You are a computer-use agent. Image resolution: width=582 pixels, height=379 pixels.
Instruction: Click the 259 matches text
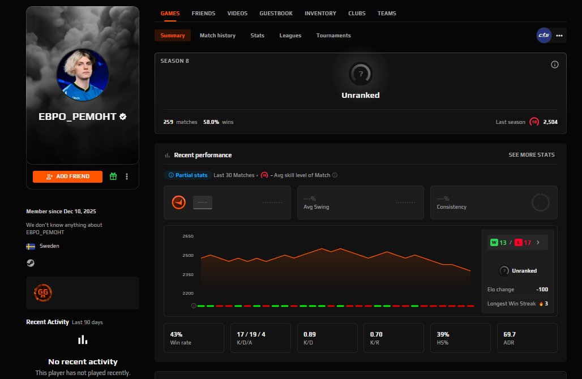(x=181, y=122)
